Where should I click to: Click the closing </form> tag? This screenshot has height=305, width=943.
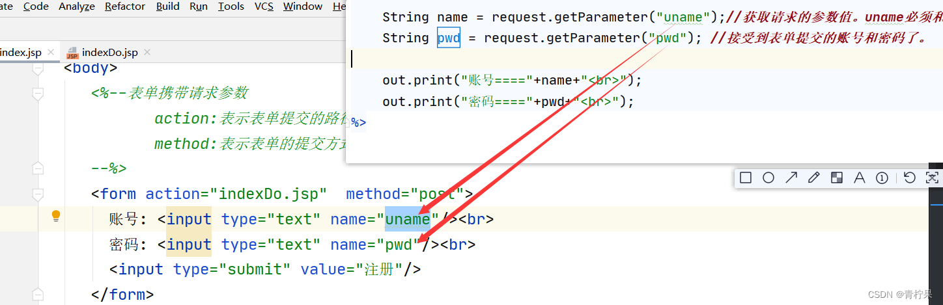(122, 295)
